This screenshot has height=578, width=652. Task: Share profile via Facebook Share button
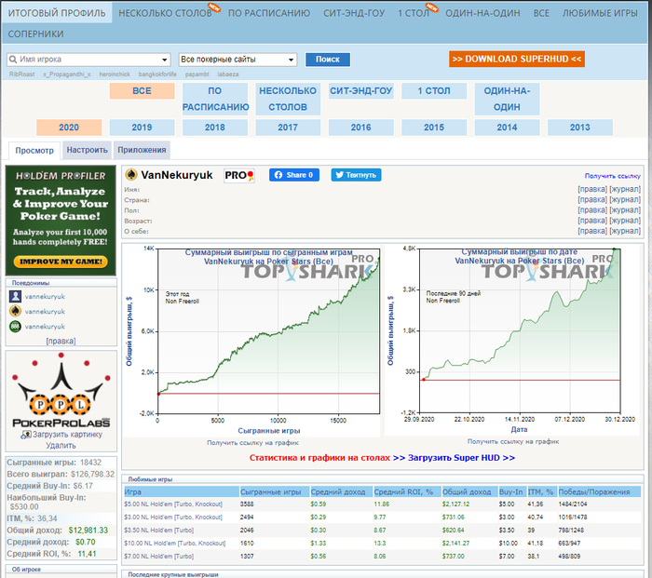[x=294, y=175]
